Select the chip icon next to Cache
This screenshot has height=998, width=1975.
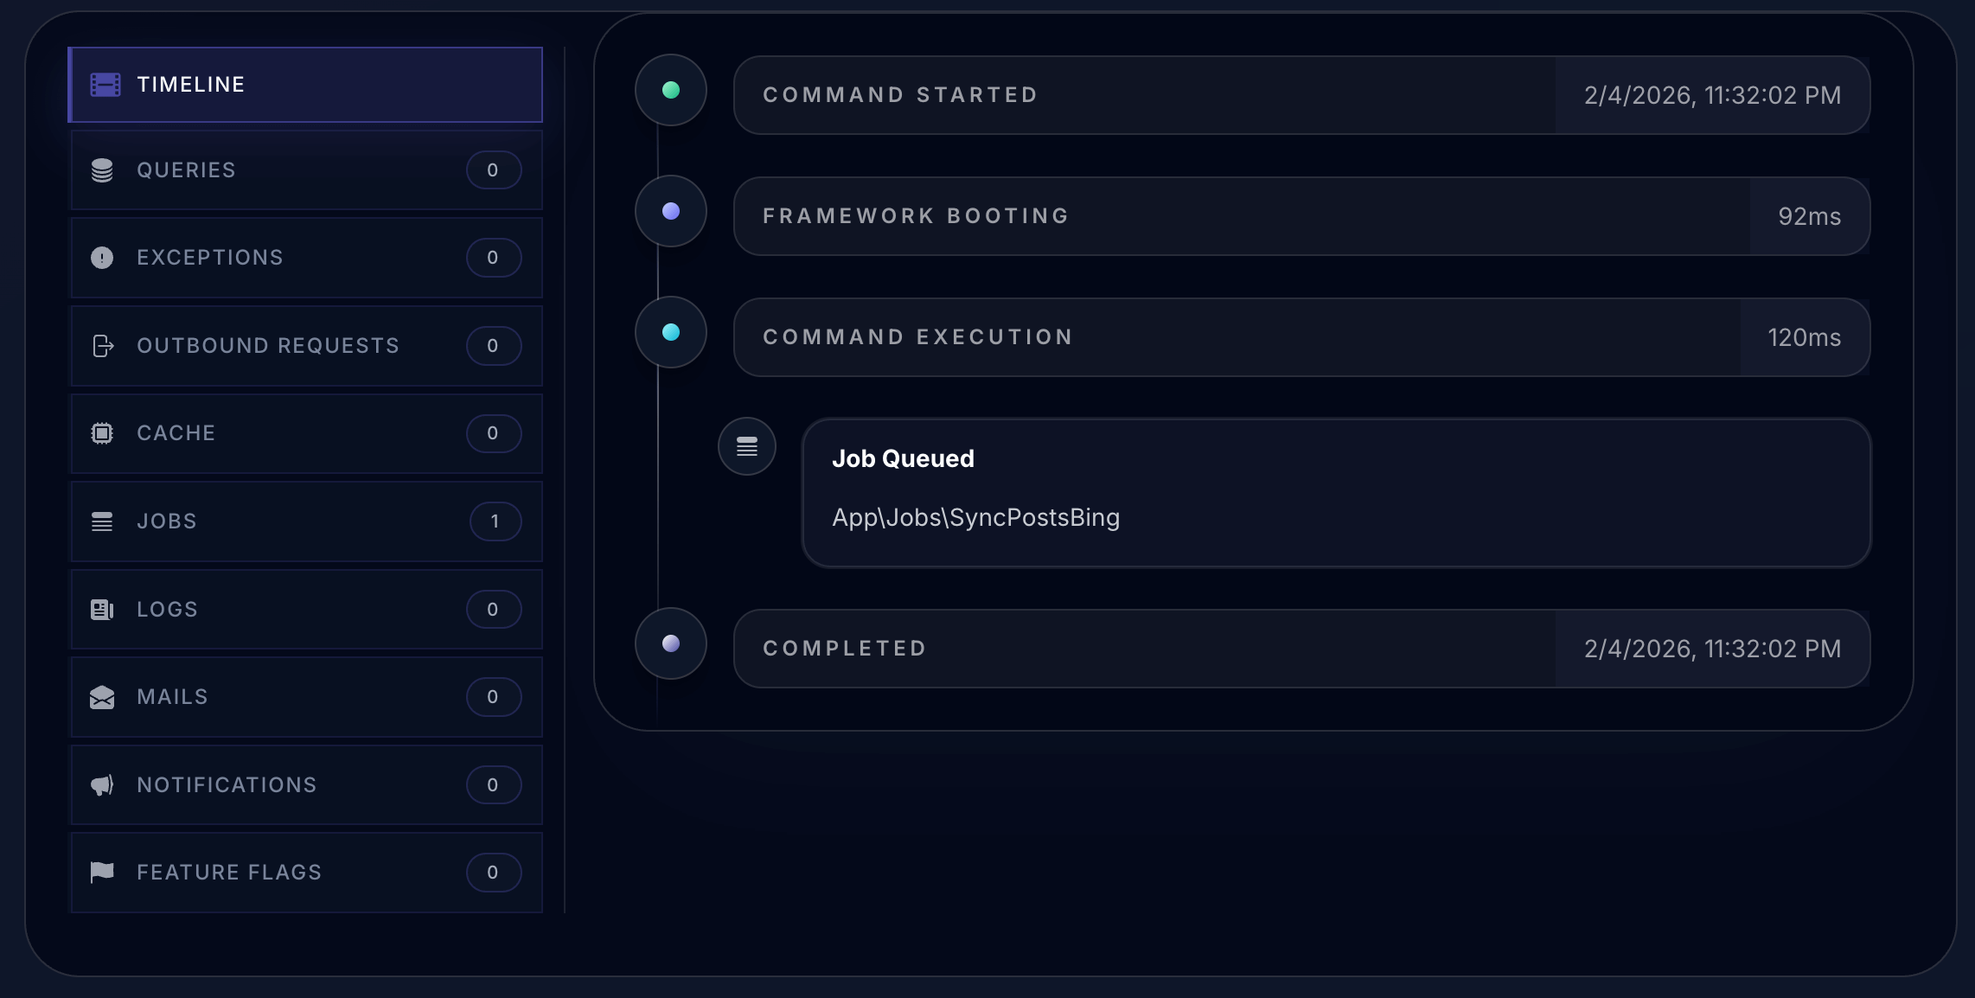[102, 433]
